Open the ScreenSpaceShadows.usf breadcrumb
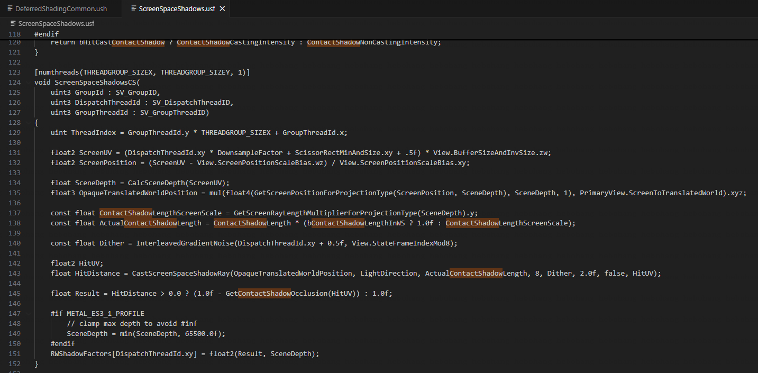Screen dimensions: 758x373 tap(56, 24)
